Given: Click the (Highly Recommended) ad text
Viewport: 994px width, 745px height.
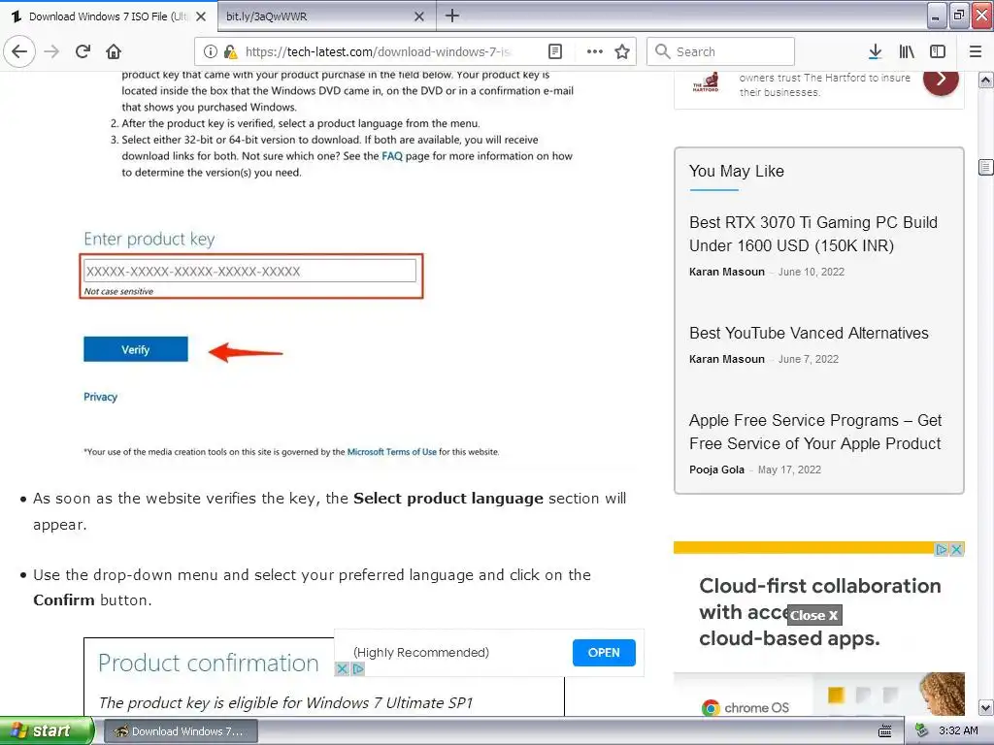Looking at the screenshot, I should [421, 653].
